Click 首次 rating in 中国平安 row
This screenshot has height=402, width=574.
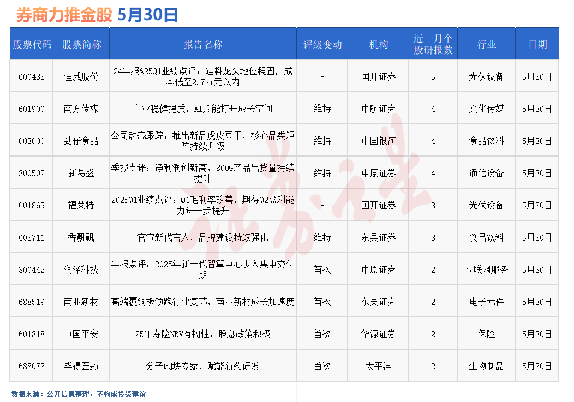[322, 334]
